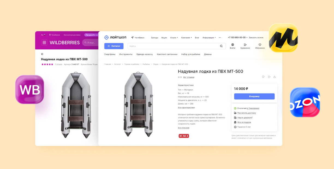The image size is (334, 169).
Task: Expand the Компания dropdown menu
Action: pos(186,38)
